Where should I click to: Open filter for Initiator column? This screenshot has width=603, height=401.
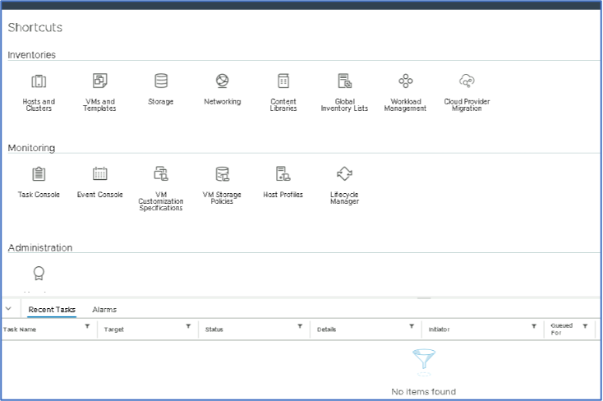[x=534, y=327]
